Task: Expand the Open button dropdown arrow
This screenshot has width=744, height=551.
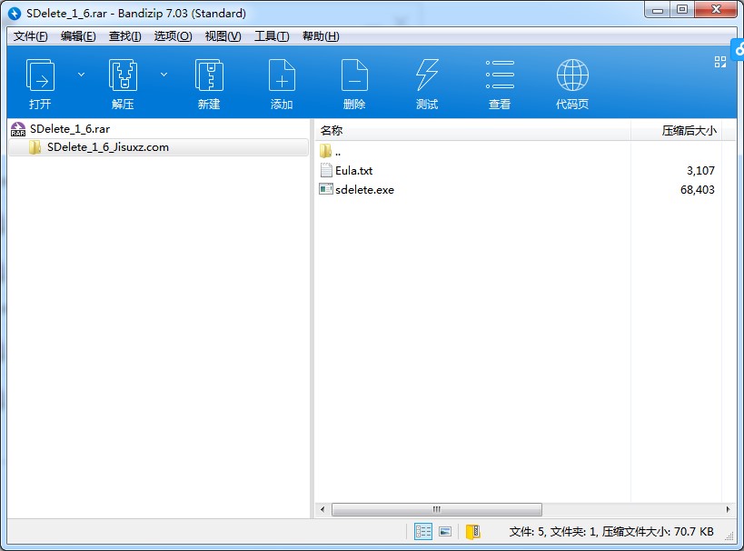Action: click(x=81, y=75)
